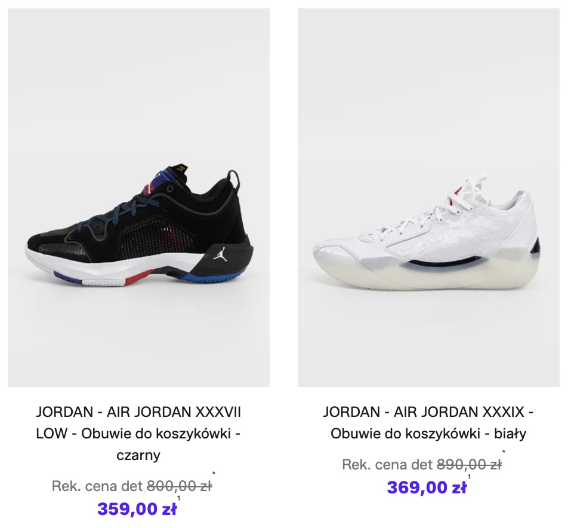The height and width of the screenshot is (528, 568).
Task: Select the 369,00 zł sale price
Action: point(427,487)
